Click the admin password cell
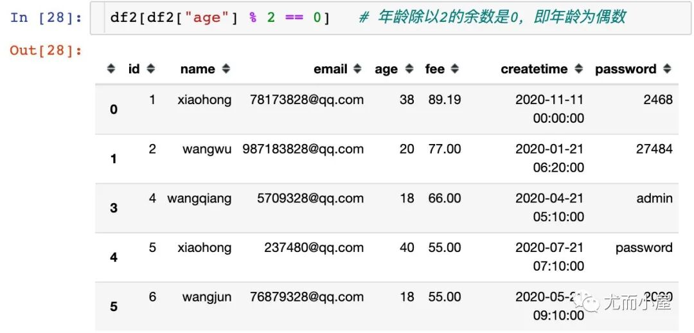The image size is (694, 333). click(654, 198)
